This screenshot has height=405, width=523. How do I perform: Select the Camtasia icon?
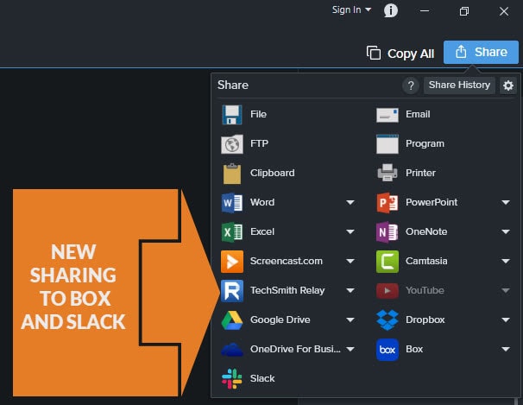(388, 262)
